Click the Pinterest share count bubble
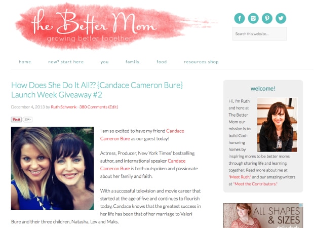The width and height of the screenshot is (314, 228). click(x=27, y=120)
